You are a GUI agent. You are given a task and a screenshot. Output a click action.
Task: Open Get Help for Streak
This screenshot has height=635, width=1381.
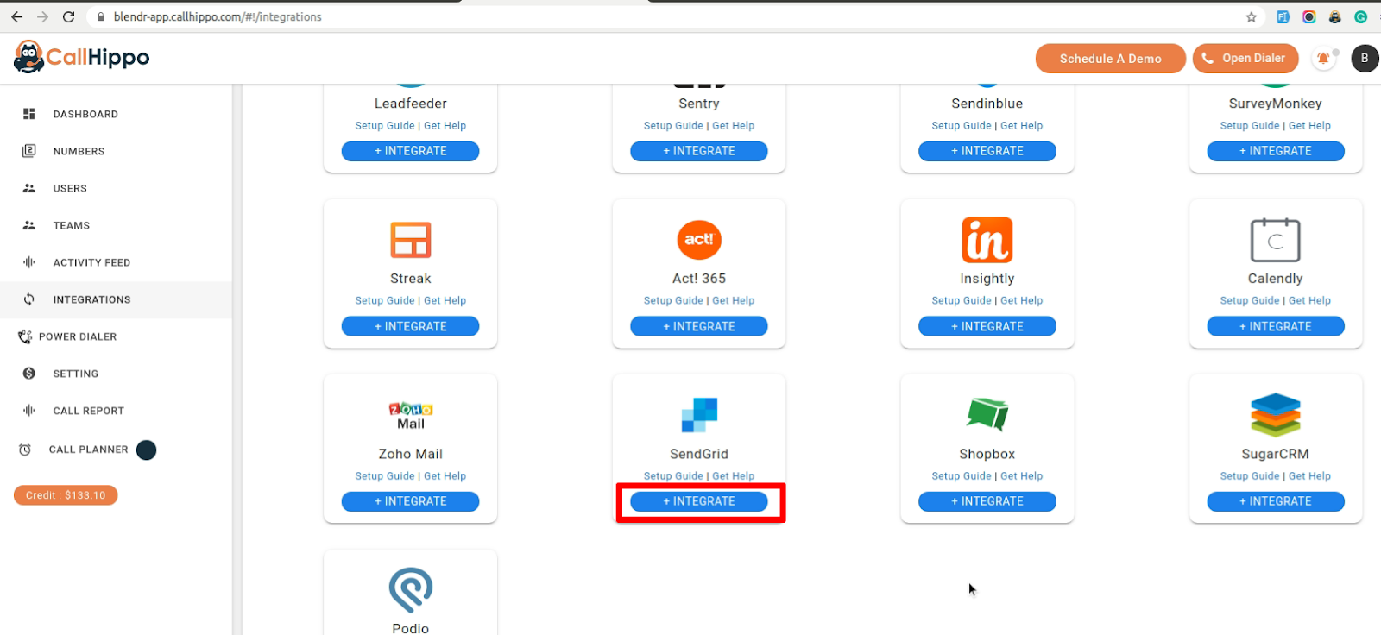click(445, 301)
